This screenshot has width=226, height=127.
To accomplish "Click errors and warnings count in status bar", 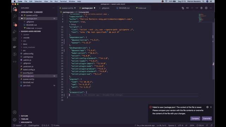I will tap(45, 126).
